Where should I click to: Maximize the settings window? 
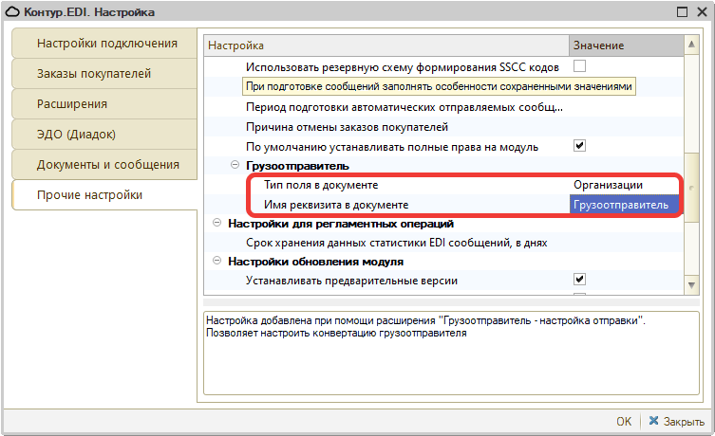(x=682, y=12)
